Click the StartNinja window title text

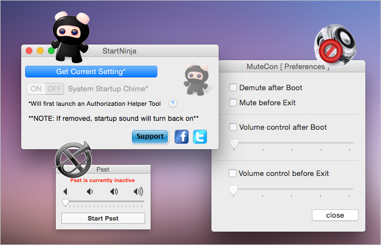coord(119,51)
